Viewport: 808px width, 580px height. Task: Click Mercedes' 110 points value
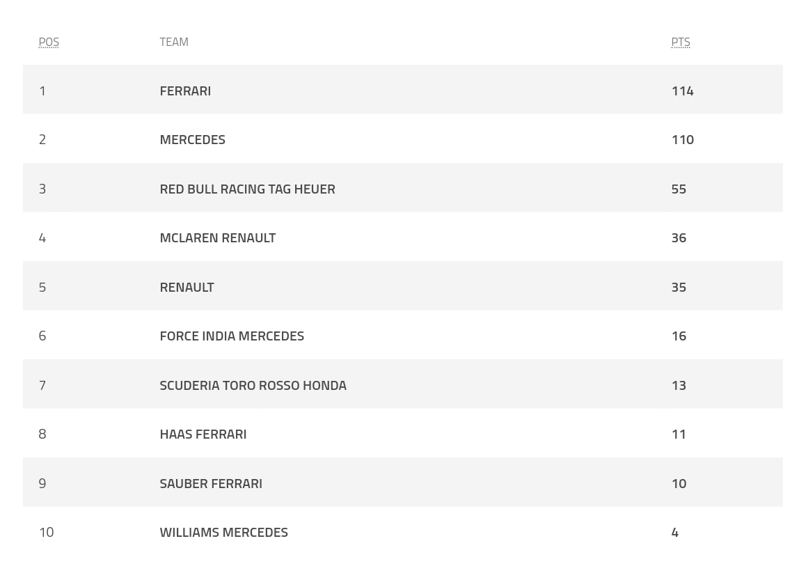click(x=682, y=140)
